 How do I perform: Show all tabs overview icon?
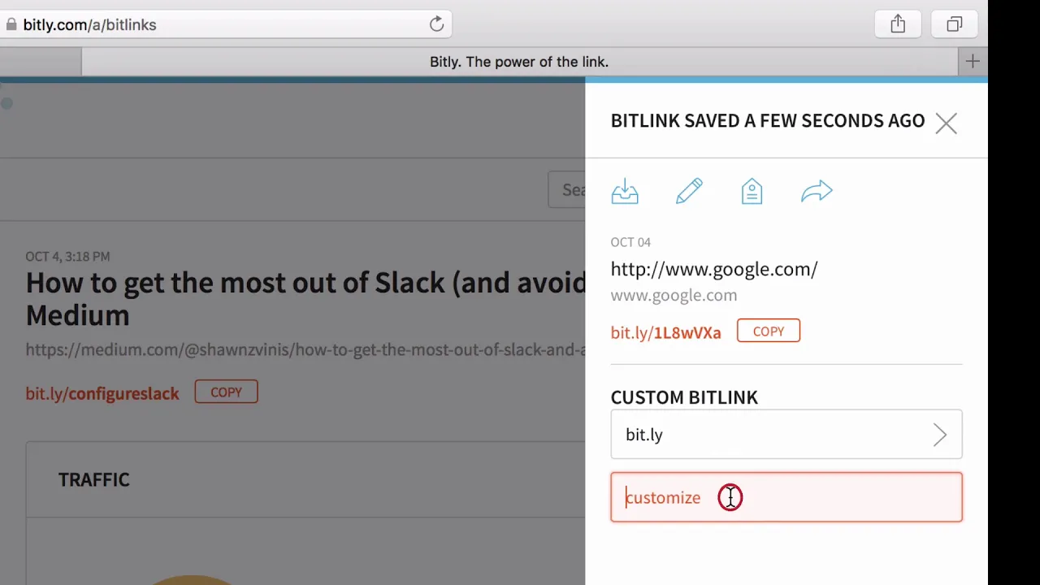pos(955,24)
